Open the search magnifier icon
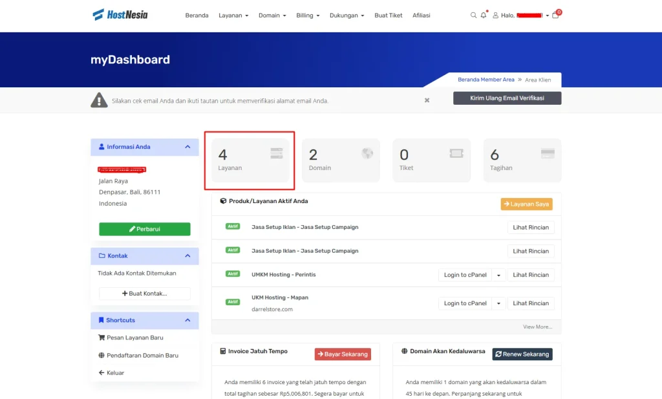 pyautogui.click(x=473, y=16)
